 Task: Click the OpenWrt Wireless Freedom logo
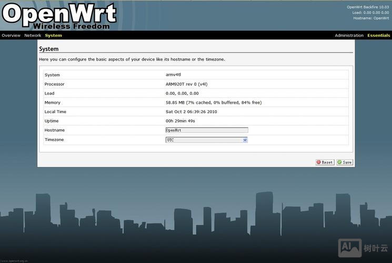coord(58,15)
